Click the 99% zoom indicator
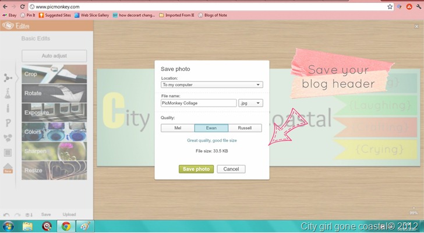Image resolution: width=424 pixels, height=233 pixels. (414, 213)
